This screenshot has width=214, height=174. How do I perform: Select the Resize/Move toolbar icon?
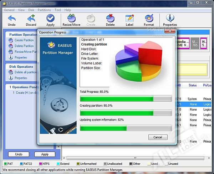71,18
